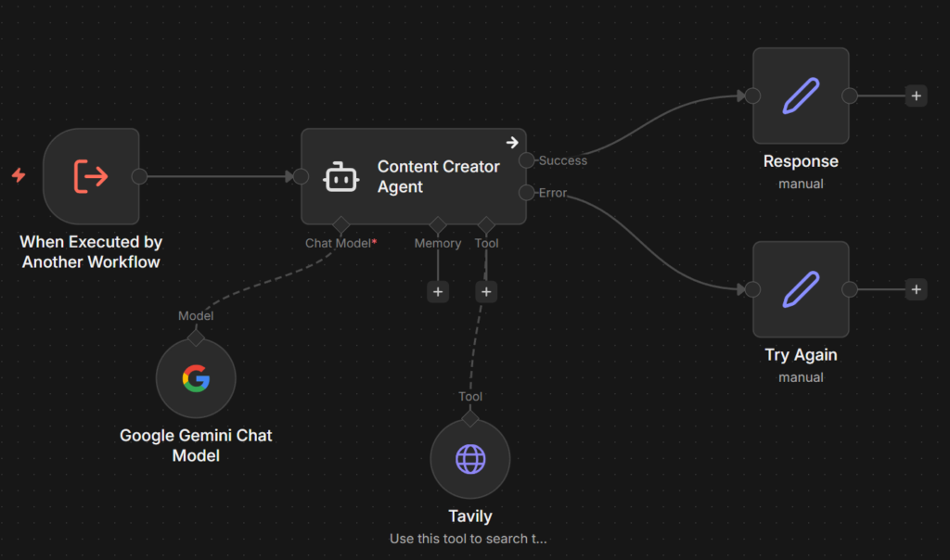This screenshot has height=560, width=950.
Task: Click the Content Creator Agent input connector
Action: point(301,176)
